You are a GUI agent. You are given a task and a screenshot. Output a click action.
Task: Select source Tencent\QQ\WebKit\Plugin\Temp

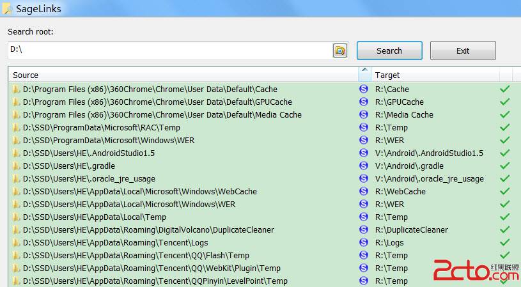(x=152, y=268)
